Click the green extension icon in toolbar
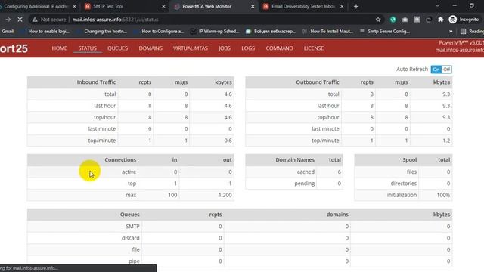Viewport: 484px width, 272px height. (x=393, y=20)
